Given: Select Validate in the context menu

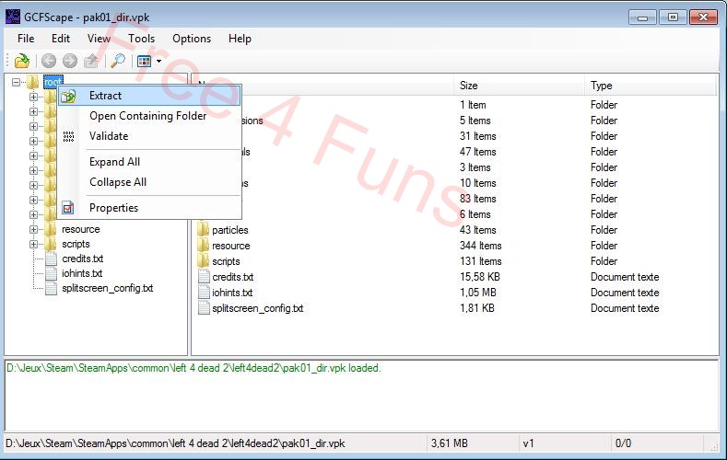Looking at the screenshot, I should [x=109, y=136].
